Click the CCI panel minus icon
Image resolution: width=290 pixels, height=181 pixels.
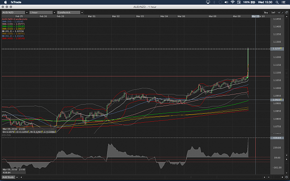coord(287,173)
